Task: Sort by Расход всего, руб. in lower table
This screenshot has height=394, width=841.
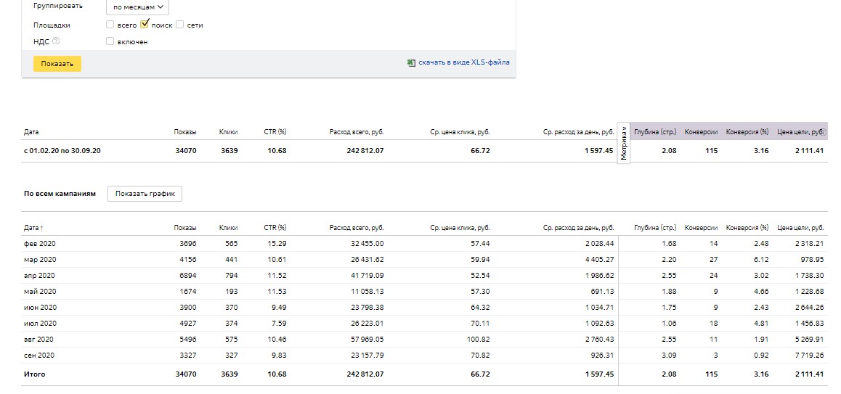Action: click(356, 228)
